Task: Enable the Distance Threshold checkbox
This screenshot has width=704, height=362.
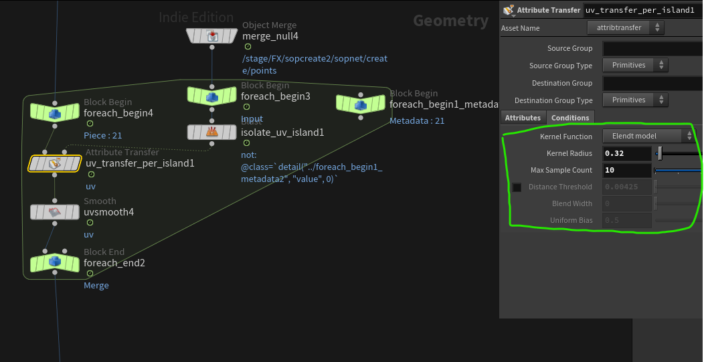Action: coord(517,187)
